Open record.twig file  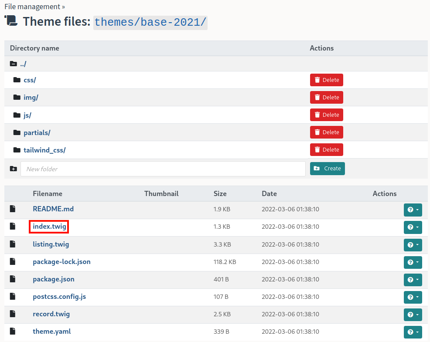pyautogui.click(x=51, y=314)
